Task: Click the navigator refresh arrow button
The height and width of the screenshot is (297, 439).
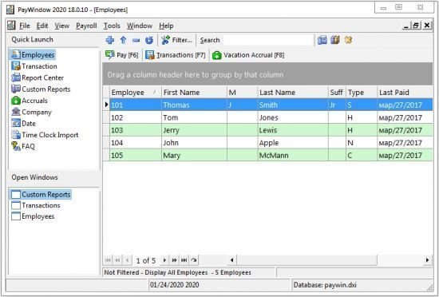Action: coord(194,260)
